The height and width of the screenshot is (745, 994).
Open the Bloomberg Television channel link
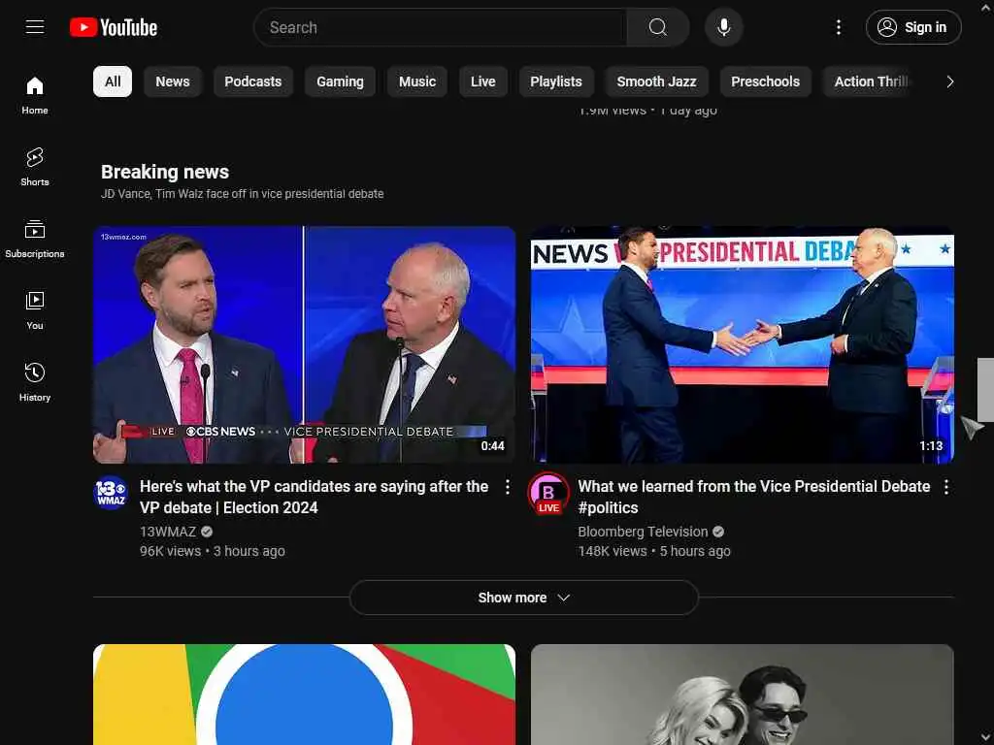click(643, 532)
